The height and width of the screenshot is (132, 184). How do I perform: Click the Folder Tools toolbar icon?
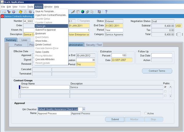click(x=92, y=12)
